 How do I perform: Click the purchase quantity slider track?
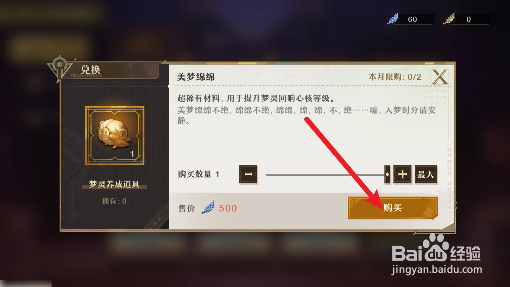click(x=325, y=175)
